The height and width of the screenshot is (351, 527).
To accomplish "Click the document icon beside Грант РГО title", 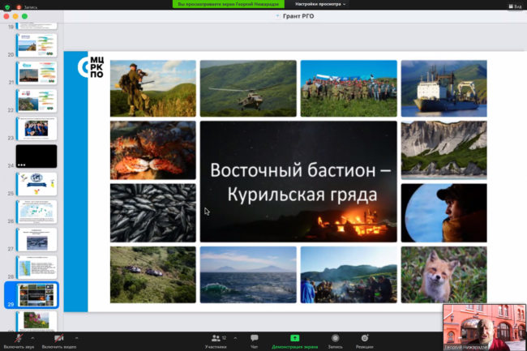I will pyautogui.click(x=277, y=16).
